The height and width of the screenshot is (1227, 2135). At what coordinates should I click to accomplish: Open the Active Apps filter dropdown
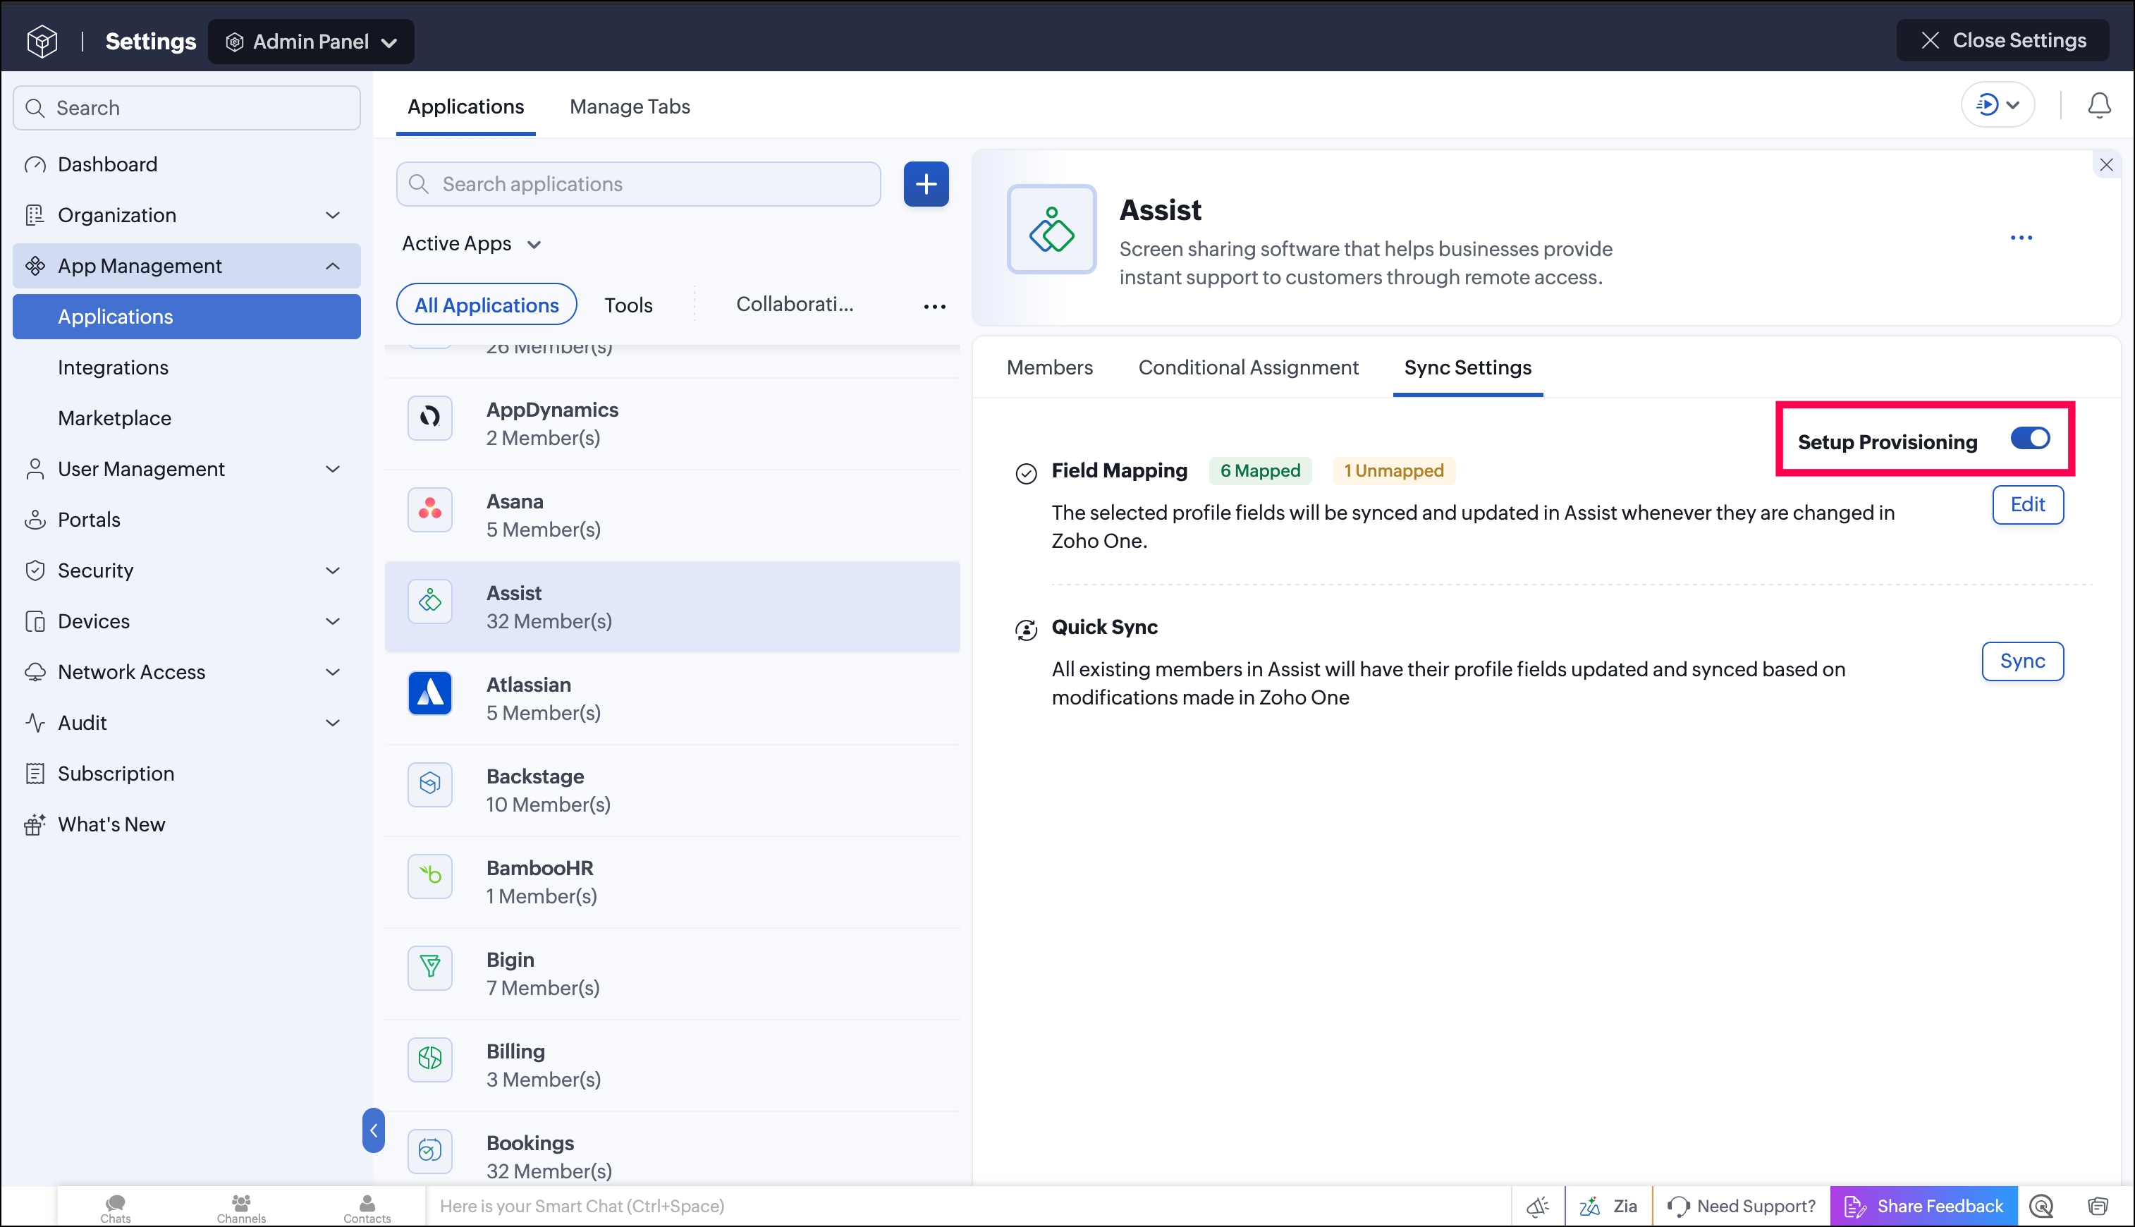pyautogui.click(x=472, y=243)
